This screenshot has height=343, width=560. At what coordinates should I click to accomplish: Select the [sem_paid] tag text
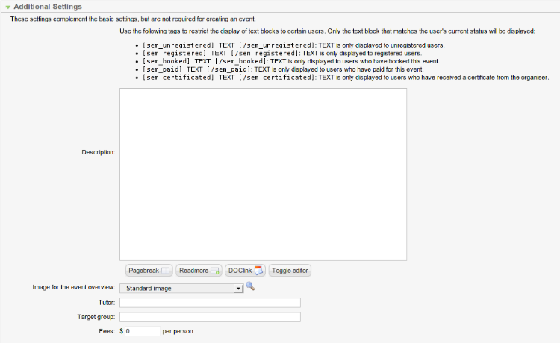[162, 69]
